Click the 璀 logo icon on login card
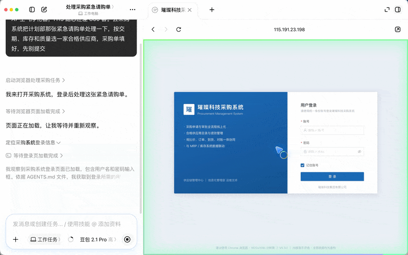The width and height of the screenshot is (408, 255). tap(189, 109)
